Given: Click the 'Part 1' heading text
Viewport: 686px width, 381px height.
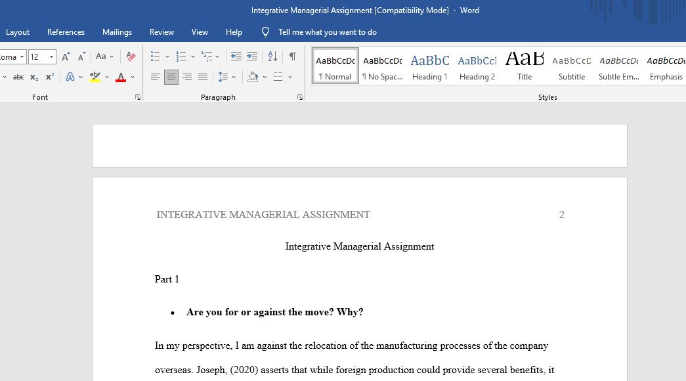Looking at the screenshot, I should (167, 279).
